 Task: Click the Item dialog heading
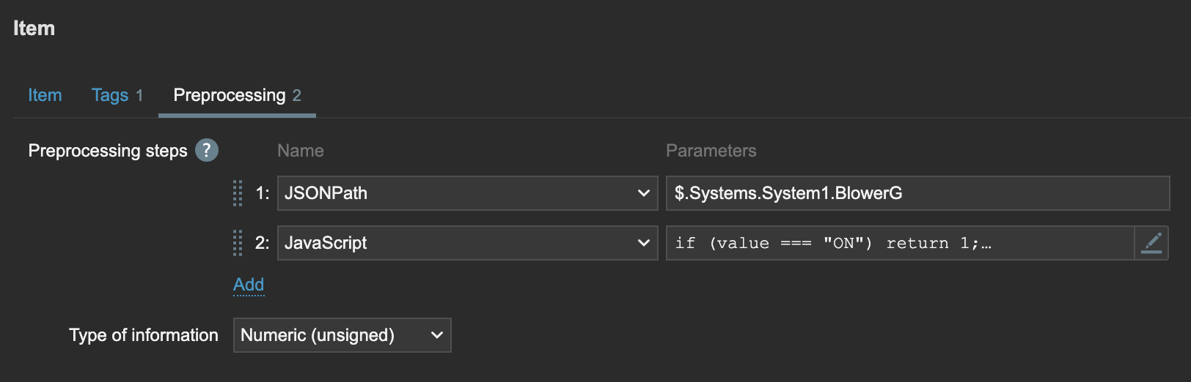coord(34,29)
